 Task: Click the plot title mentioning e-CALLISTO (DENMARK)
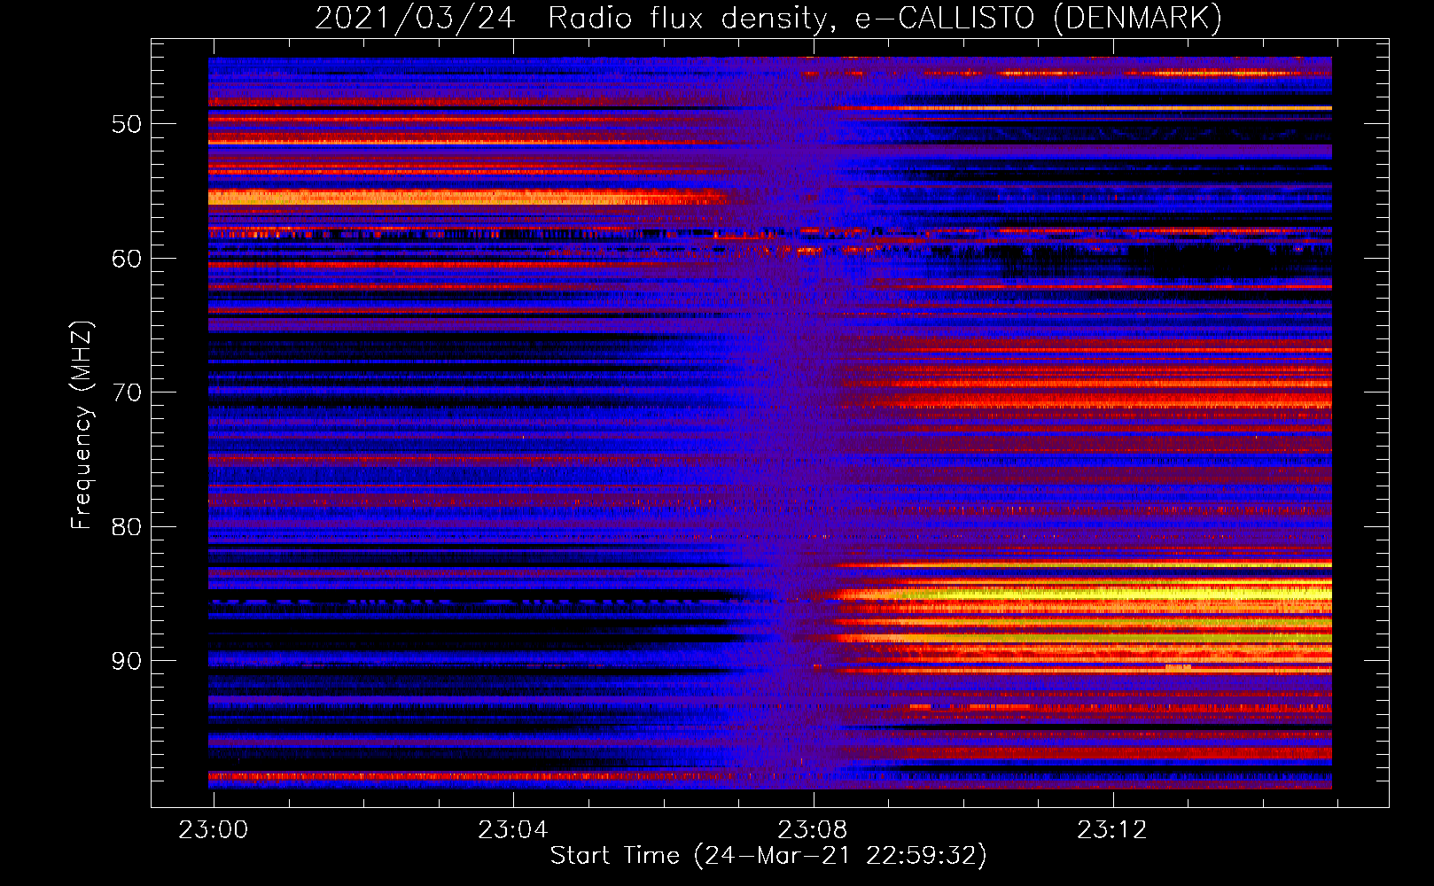(768, 18)
